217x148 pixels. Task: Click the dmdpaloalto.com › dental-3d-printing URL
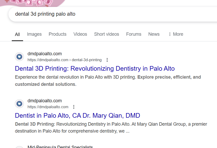pos(65,60)
